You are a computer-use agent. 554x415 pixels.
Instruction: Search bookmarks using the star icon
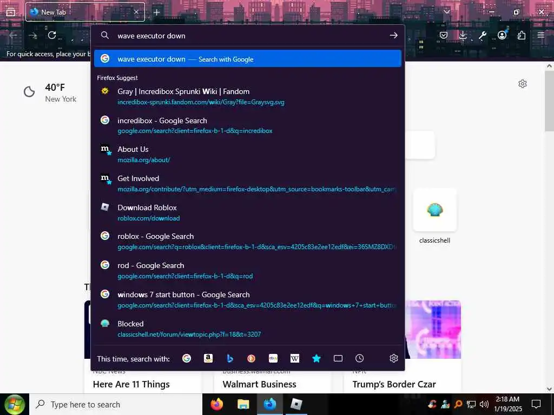pos(316,359)
